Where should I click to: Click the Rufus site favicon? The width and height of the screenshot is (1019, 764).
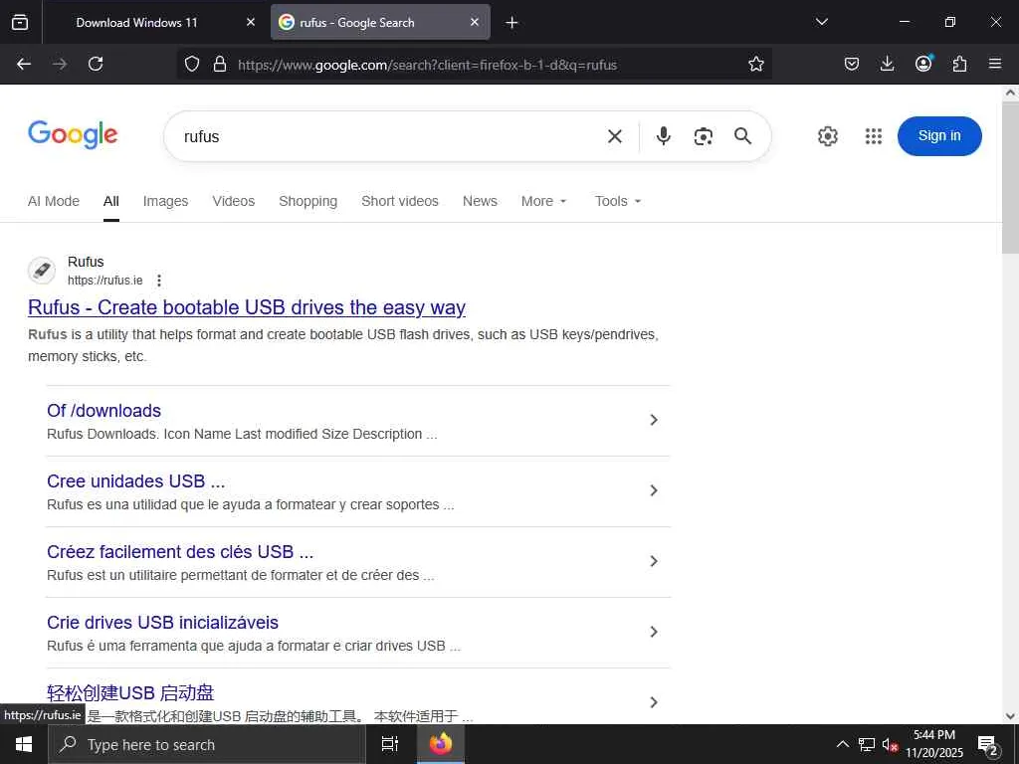point(42,271)
